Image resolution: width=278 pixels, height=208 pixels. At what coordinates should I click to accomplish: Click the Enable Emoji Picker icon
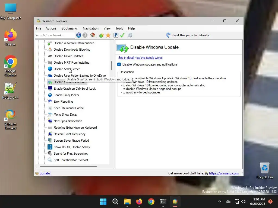50,95
